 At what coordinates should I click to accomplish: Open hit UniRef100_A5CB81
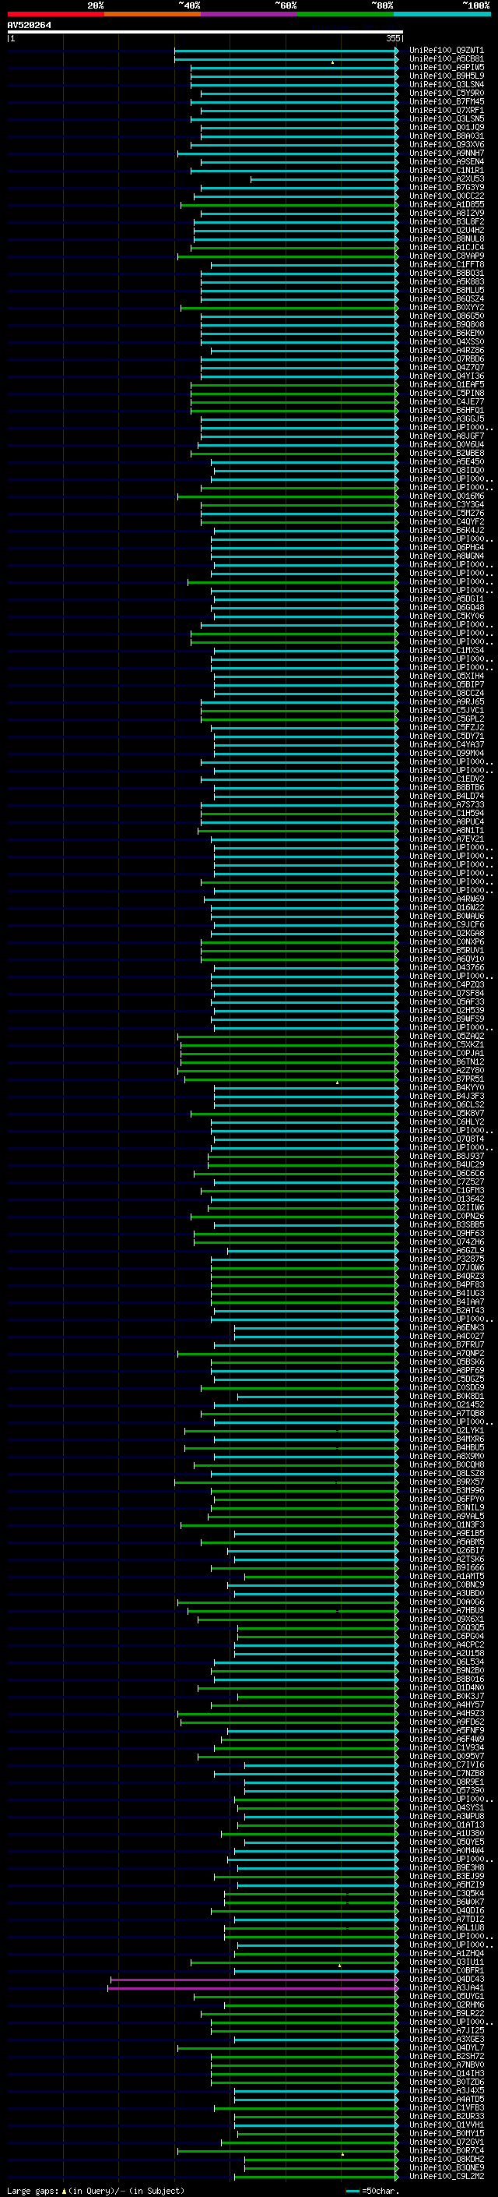[446, 59]
